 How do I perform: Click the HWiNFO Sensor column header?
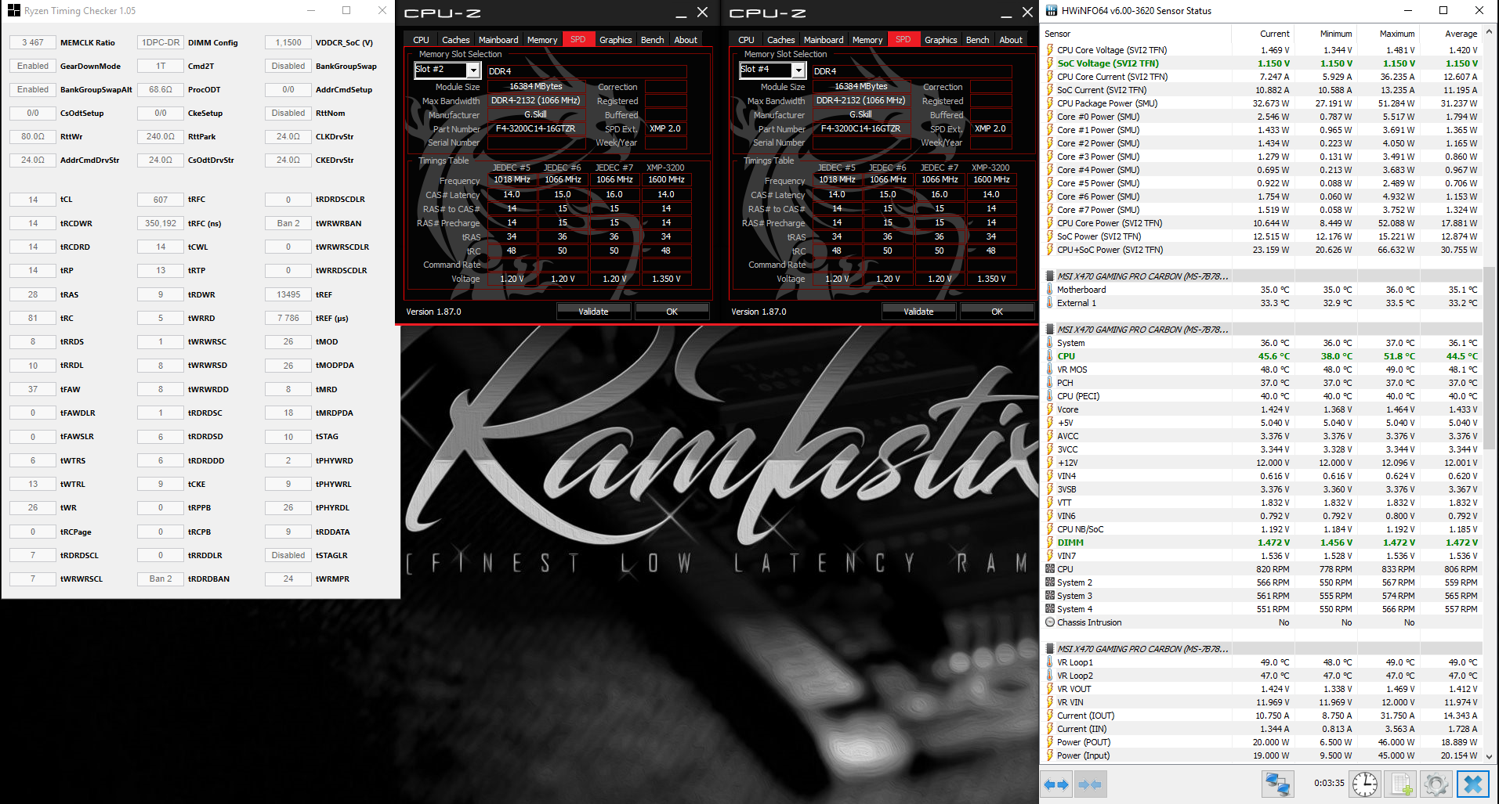tap(1136, 34)
